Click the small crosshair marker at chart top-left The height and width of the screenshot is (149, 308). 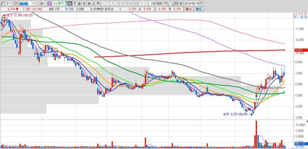(3, 19)
